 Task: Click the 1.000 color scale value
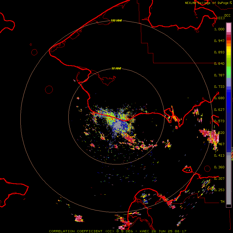tap(219, 29)
